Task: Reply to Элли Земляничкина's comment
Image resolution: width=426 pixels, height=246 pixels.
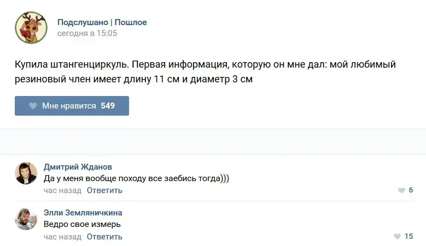Action: [104, 237]
